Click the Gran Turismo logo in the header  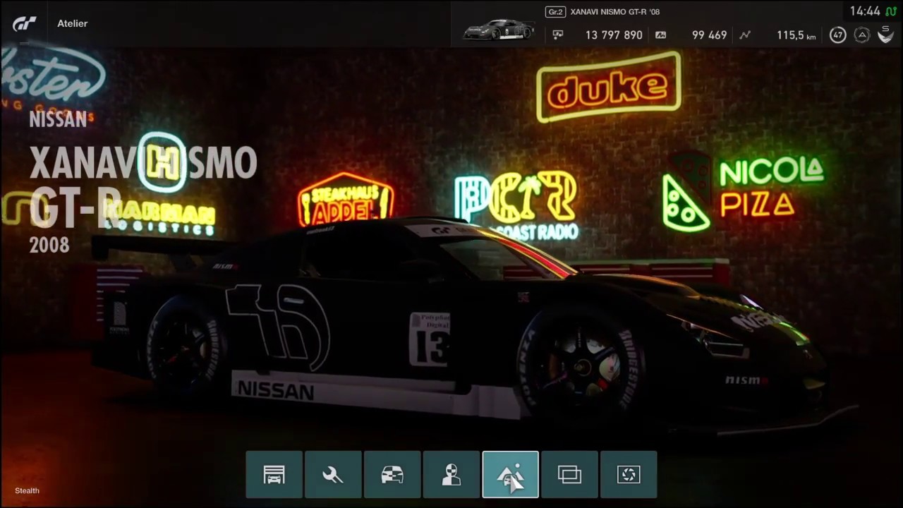click(24, 23)
